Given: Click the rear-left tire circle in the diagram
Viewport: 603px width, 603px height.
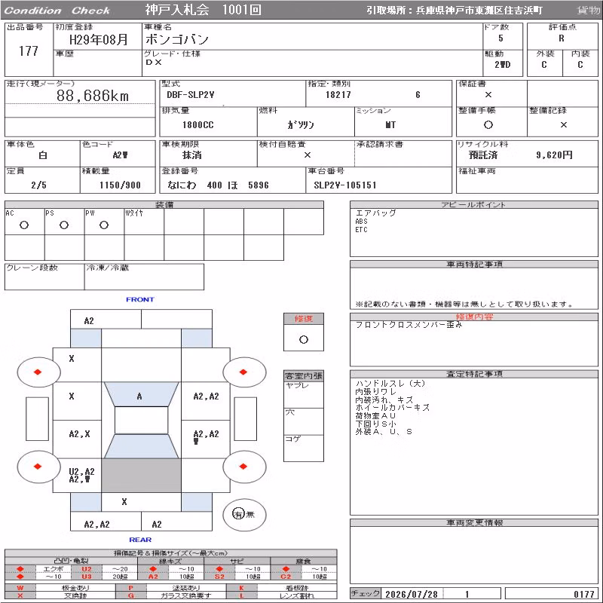Looking at the screenshot, I should click(38, 467).
